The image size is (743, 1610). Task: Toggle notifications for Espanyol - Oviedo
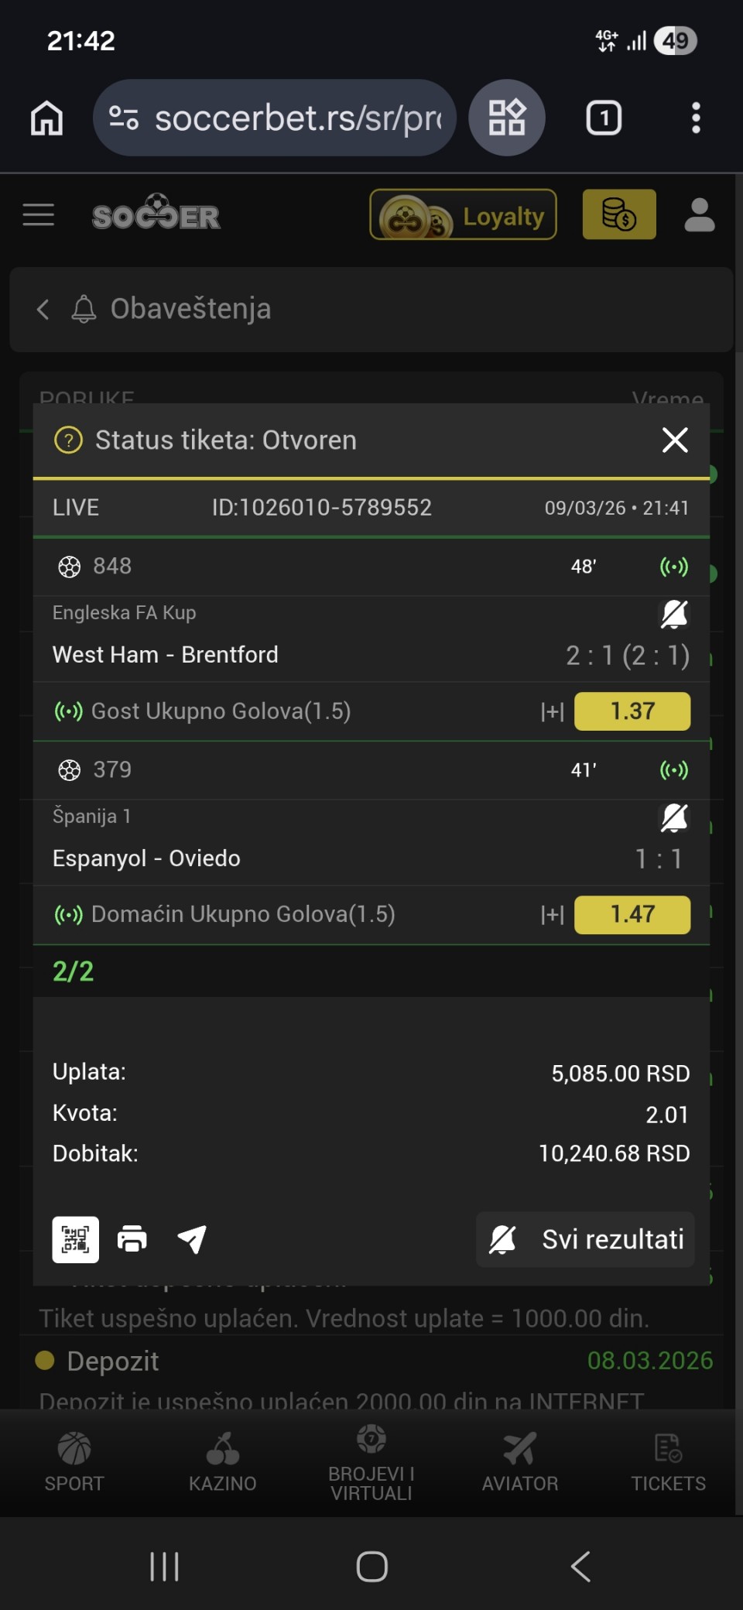click(x=673, y=817)
